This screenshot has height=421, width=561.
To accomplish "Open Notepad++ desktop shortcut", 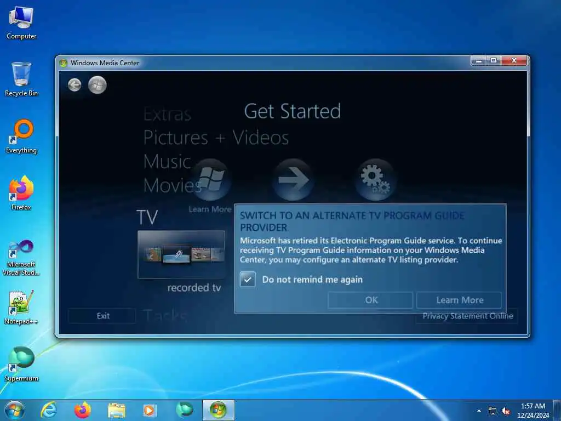I will point(21,307).
